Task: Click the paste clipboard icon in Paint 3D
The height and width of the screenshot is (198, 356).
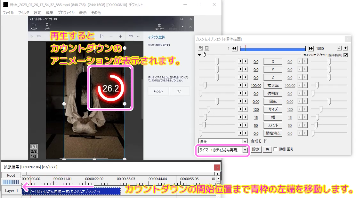Action: click(159, 26)
